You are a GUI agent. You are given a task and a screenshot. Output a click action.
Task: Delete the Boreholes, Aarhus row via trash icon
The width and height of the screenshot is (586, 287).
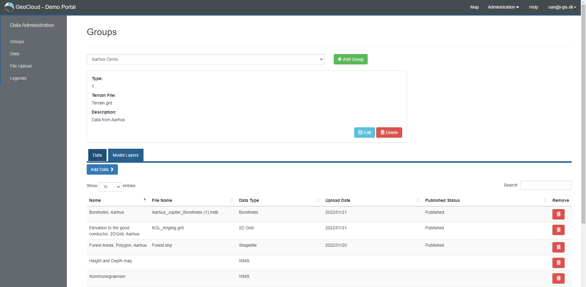tap(558, 214)
